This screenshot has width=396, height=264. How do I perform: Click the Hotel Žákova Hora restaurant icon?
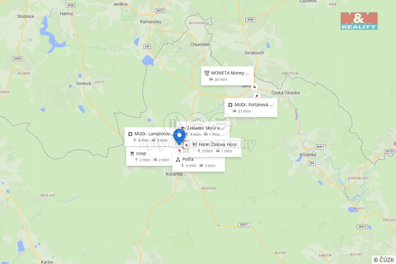coord(195,145)
